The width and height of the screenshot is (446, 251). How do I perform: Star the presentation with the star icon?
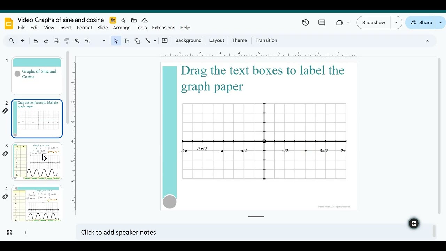(x=123, y=20)
